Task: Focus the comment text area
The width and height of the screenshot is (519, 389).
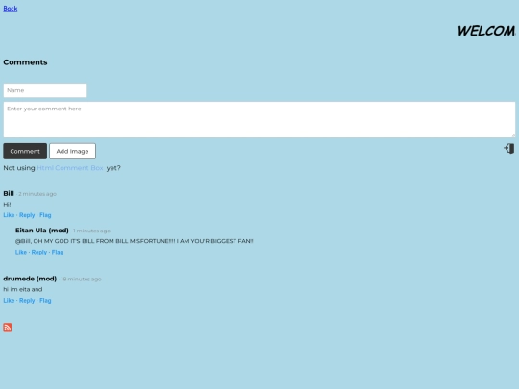Action: [x=259, y=119]
